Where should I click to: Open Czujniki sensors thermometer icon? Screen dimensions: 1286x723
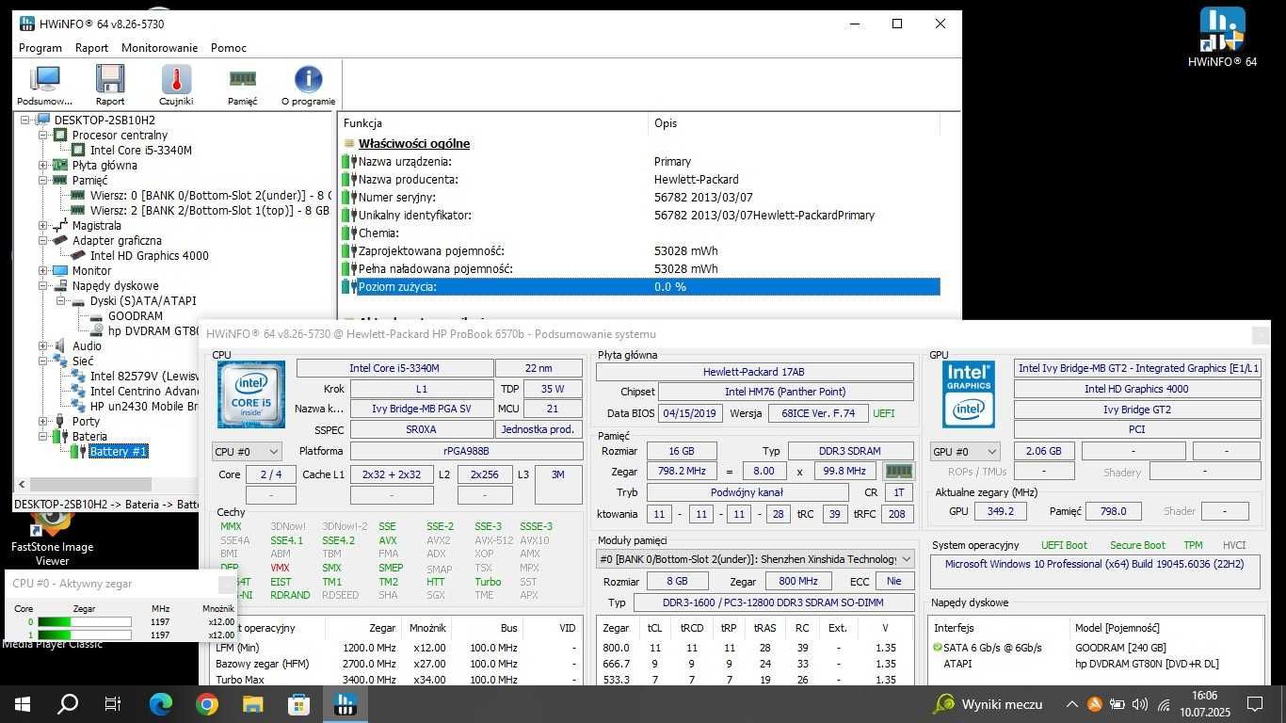coord(176,85)
